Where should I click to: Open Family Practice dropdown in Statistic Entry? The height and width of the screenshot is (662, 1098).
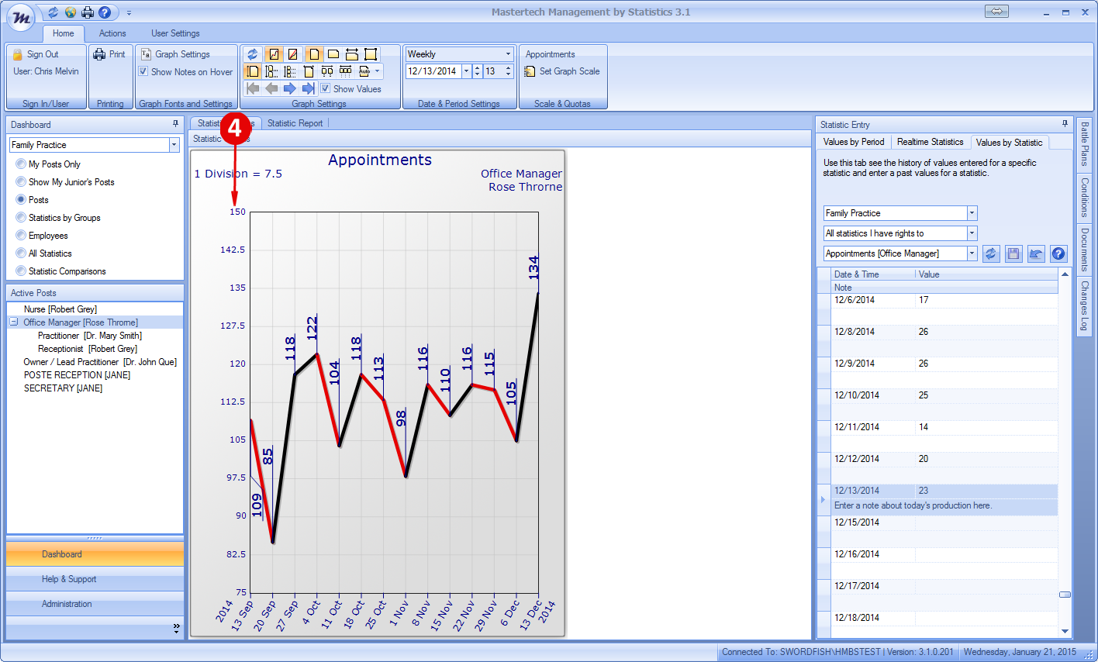click(x=972, y=213)
